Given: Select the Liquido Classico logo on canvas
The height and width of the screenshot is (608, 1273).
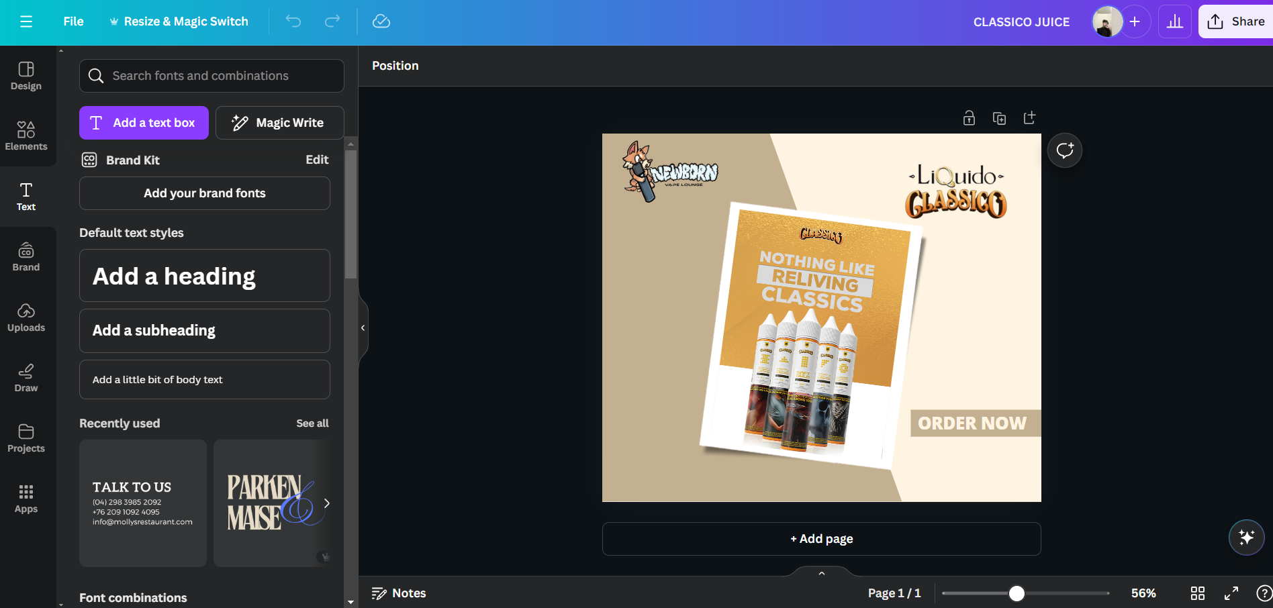Looking at the screenshot, I should [x=956, y=191].
